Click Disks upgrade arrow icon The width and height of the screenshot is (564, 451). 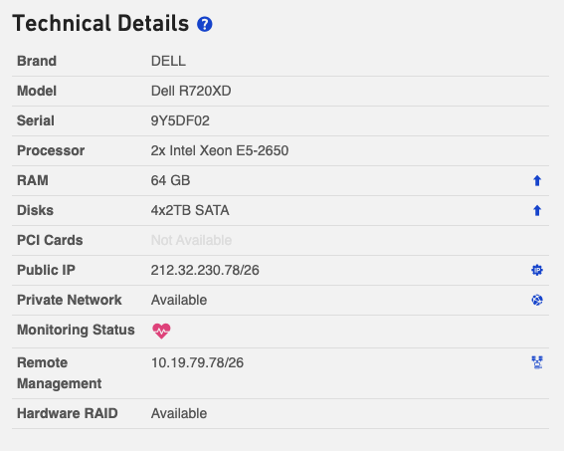[537, 210]
